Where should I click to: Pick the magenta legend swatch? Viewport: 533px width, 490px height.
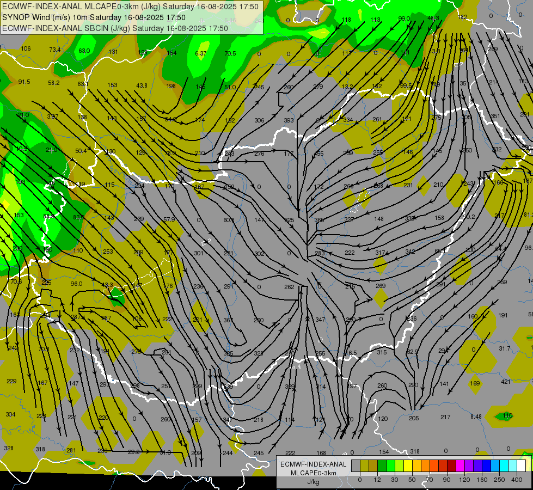pyautogui.click(x=460, y=465)
